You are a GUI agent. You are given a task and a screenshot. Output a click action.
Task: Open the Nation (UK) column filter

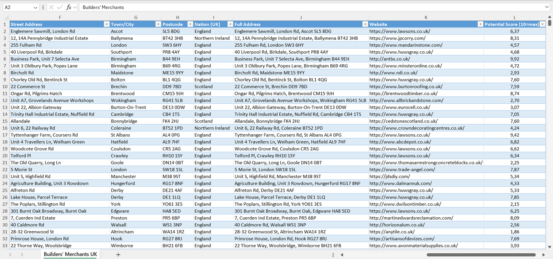(230, 24)
